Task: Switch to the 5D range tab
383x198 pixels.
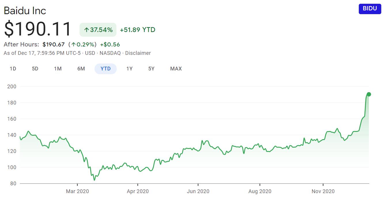Action: pyautogui.click(x=35, y=69)
